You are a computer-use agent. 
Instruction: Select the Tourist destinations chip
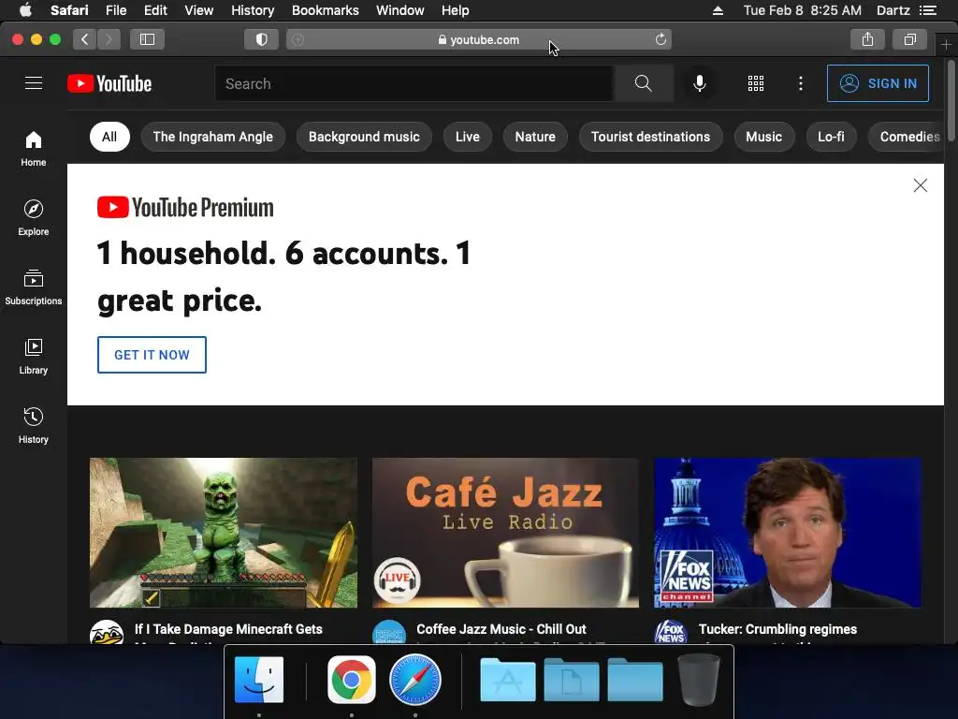coord(651,137)
